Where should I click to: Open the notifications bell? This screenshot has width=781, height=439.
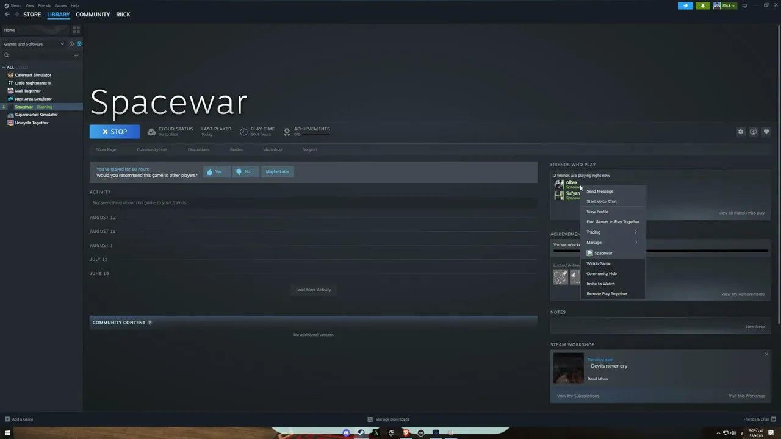tap(702, 5)
